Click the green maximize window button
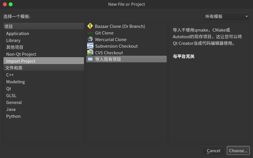Image resolution: width=253 pixels, height=158 pixels. (x=11, y=4)
